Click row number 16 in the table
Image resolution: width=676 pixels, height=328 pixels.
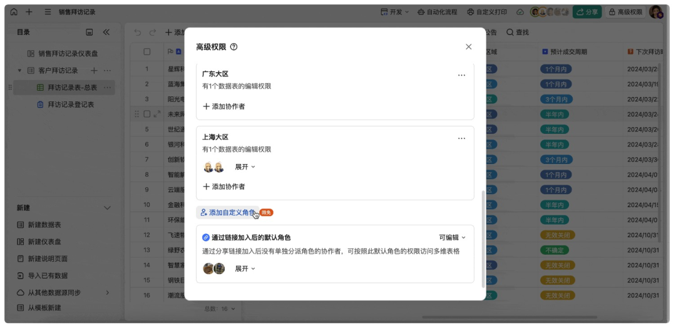tap(146, 295)
